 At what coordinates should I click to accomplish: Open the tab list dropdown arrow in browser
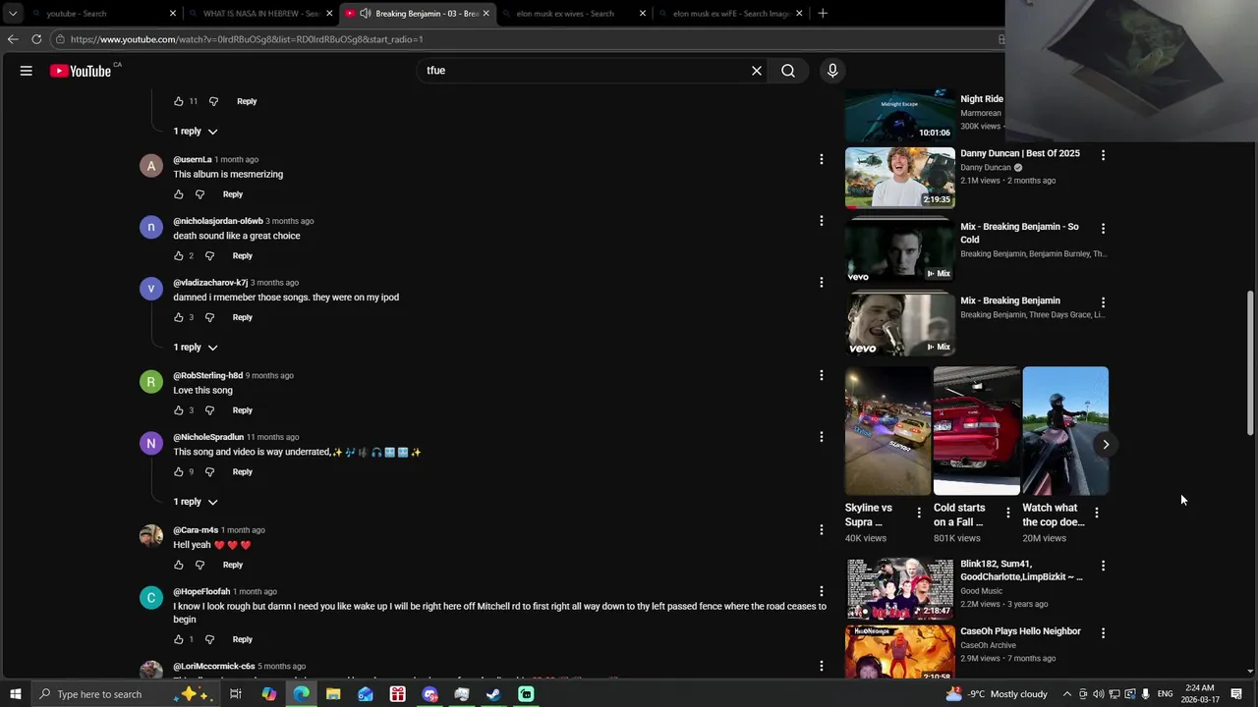[13, 14]
